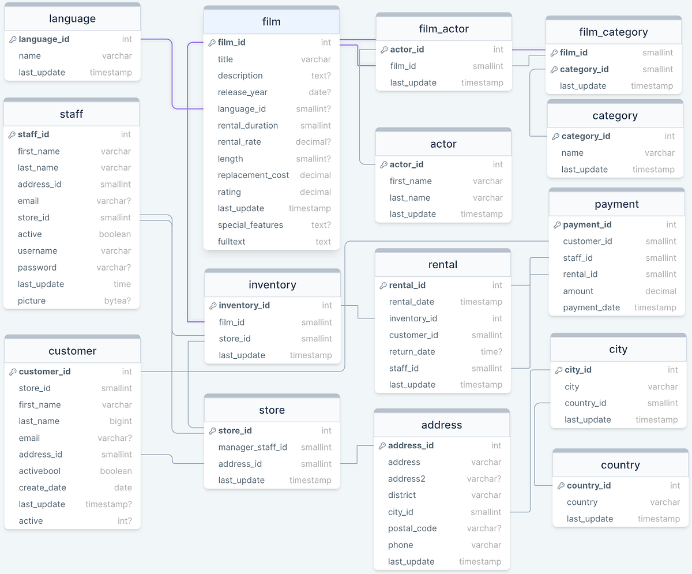692x574 pixels.
Task: Click the key icon beside film_id in film
Action: 212,42
